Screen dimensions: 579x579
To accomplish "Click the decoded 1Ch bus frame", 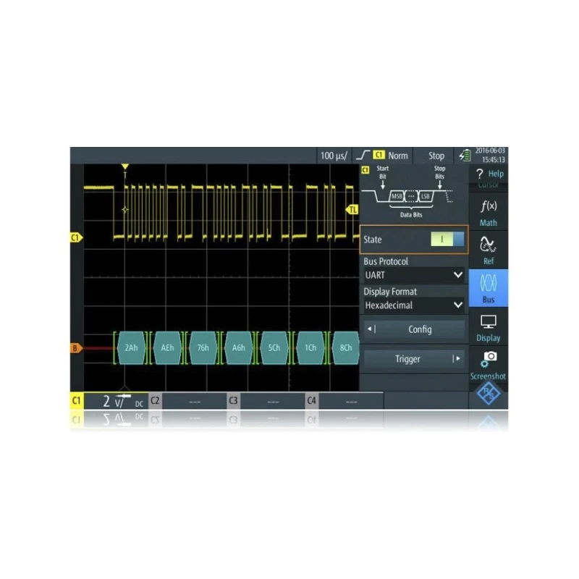I will pos(310,348).
